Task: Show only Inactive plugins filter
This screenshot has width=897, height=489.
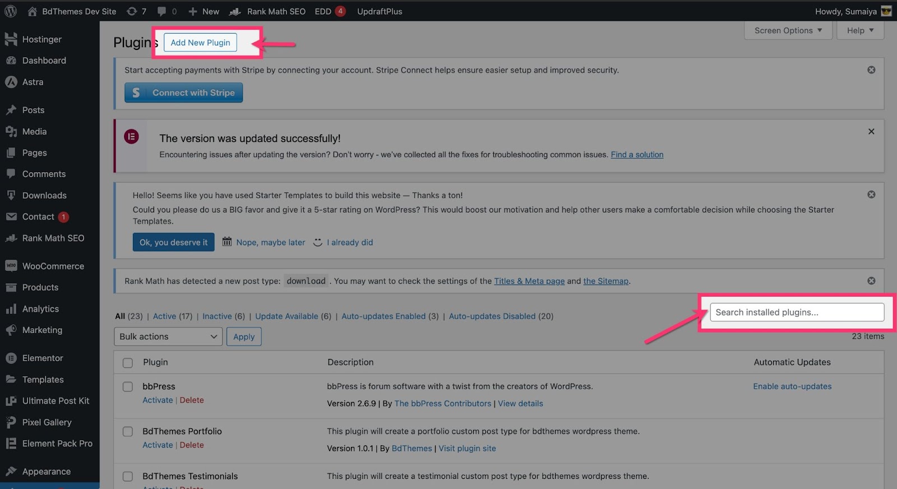Action: tap(217, 316)
